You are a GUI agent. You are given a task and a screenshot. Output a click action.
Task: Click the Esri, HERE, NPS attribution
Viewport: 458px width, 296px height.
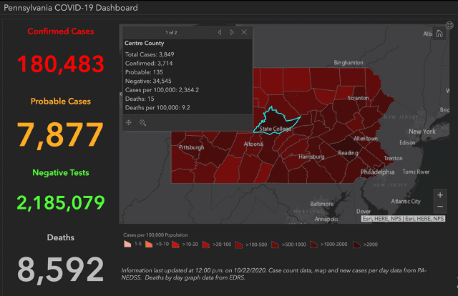coord(404,219)
